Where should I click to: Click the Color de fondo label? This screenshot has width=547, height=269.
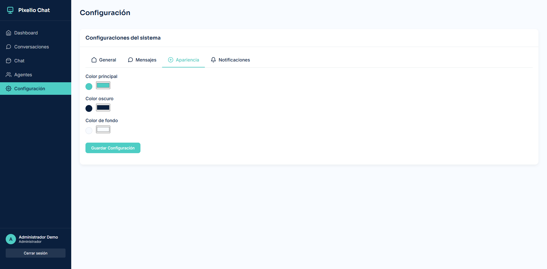102,120
